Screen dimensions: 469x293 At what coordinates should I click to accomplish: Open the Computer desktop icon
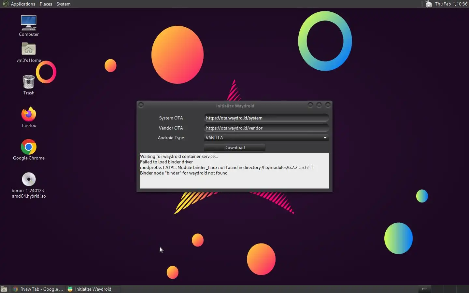tap(29, 23)
